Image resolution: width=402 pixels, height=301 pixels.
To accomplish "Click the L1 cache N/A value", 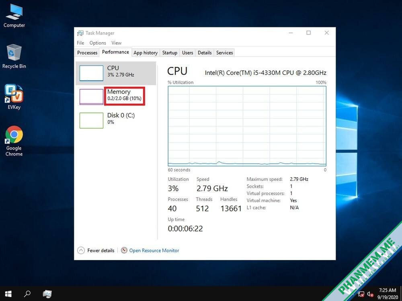I will [294, 208].
